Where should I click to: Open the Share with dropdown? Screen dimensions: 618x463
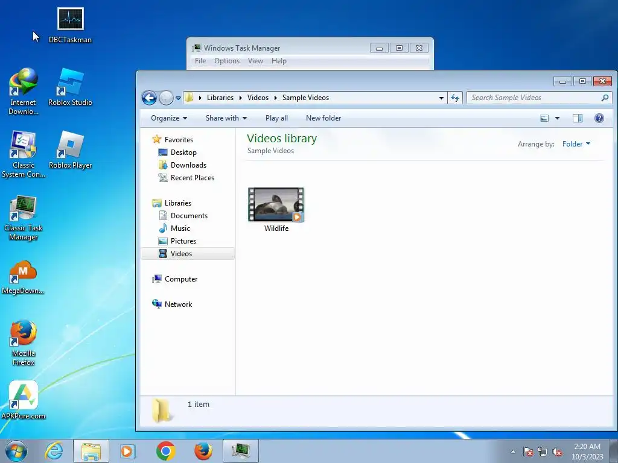[x=226, y=118]
